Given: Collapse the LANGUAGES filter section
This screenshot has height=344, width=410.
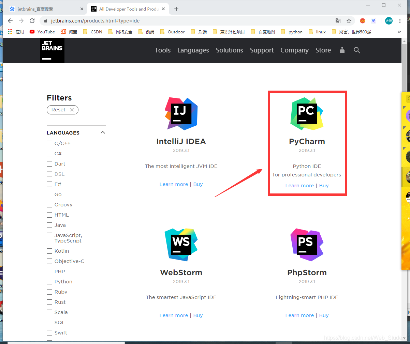Looking at the screenshot, I should pyautogui.click(x=103, y=132).
